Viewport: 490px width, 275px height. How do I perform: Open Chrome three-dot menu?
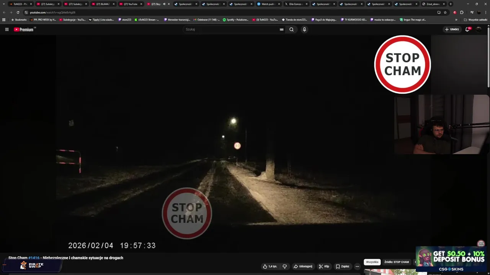coord(486,12)
